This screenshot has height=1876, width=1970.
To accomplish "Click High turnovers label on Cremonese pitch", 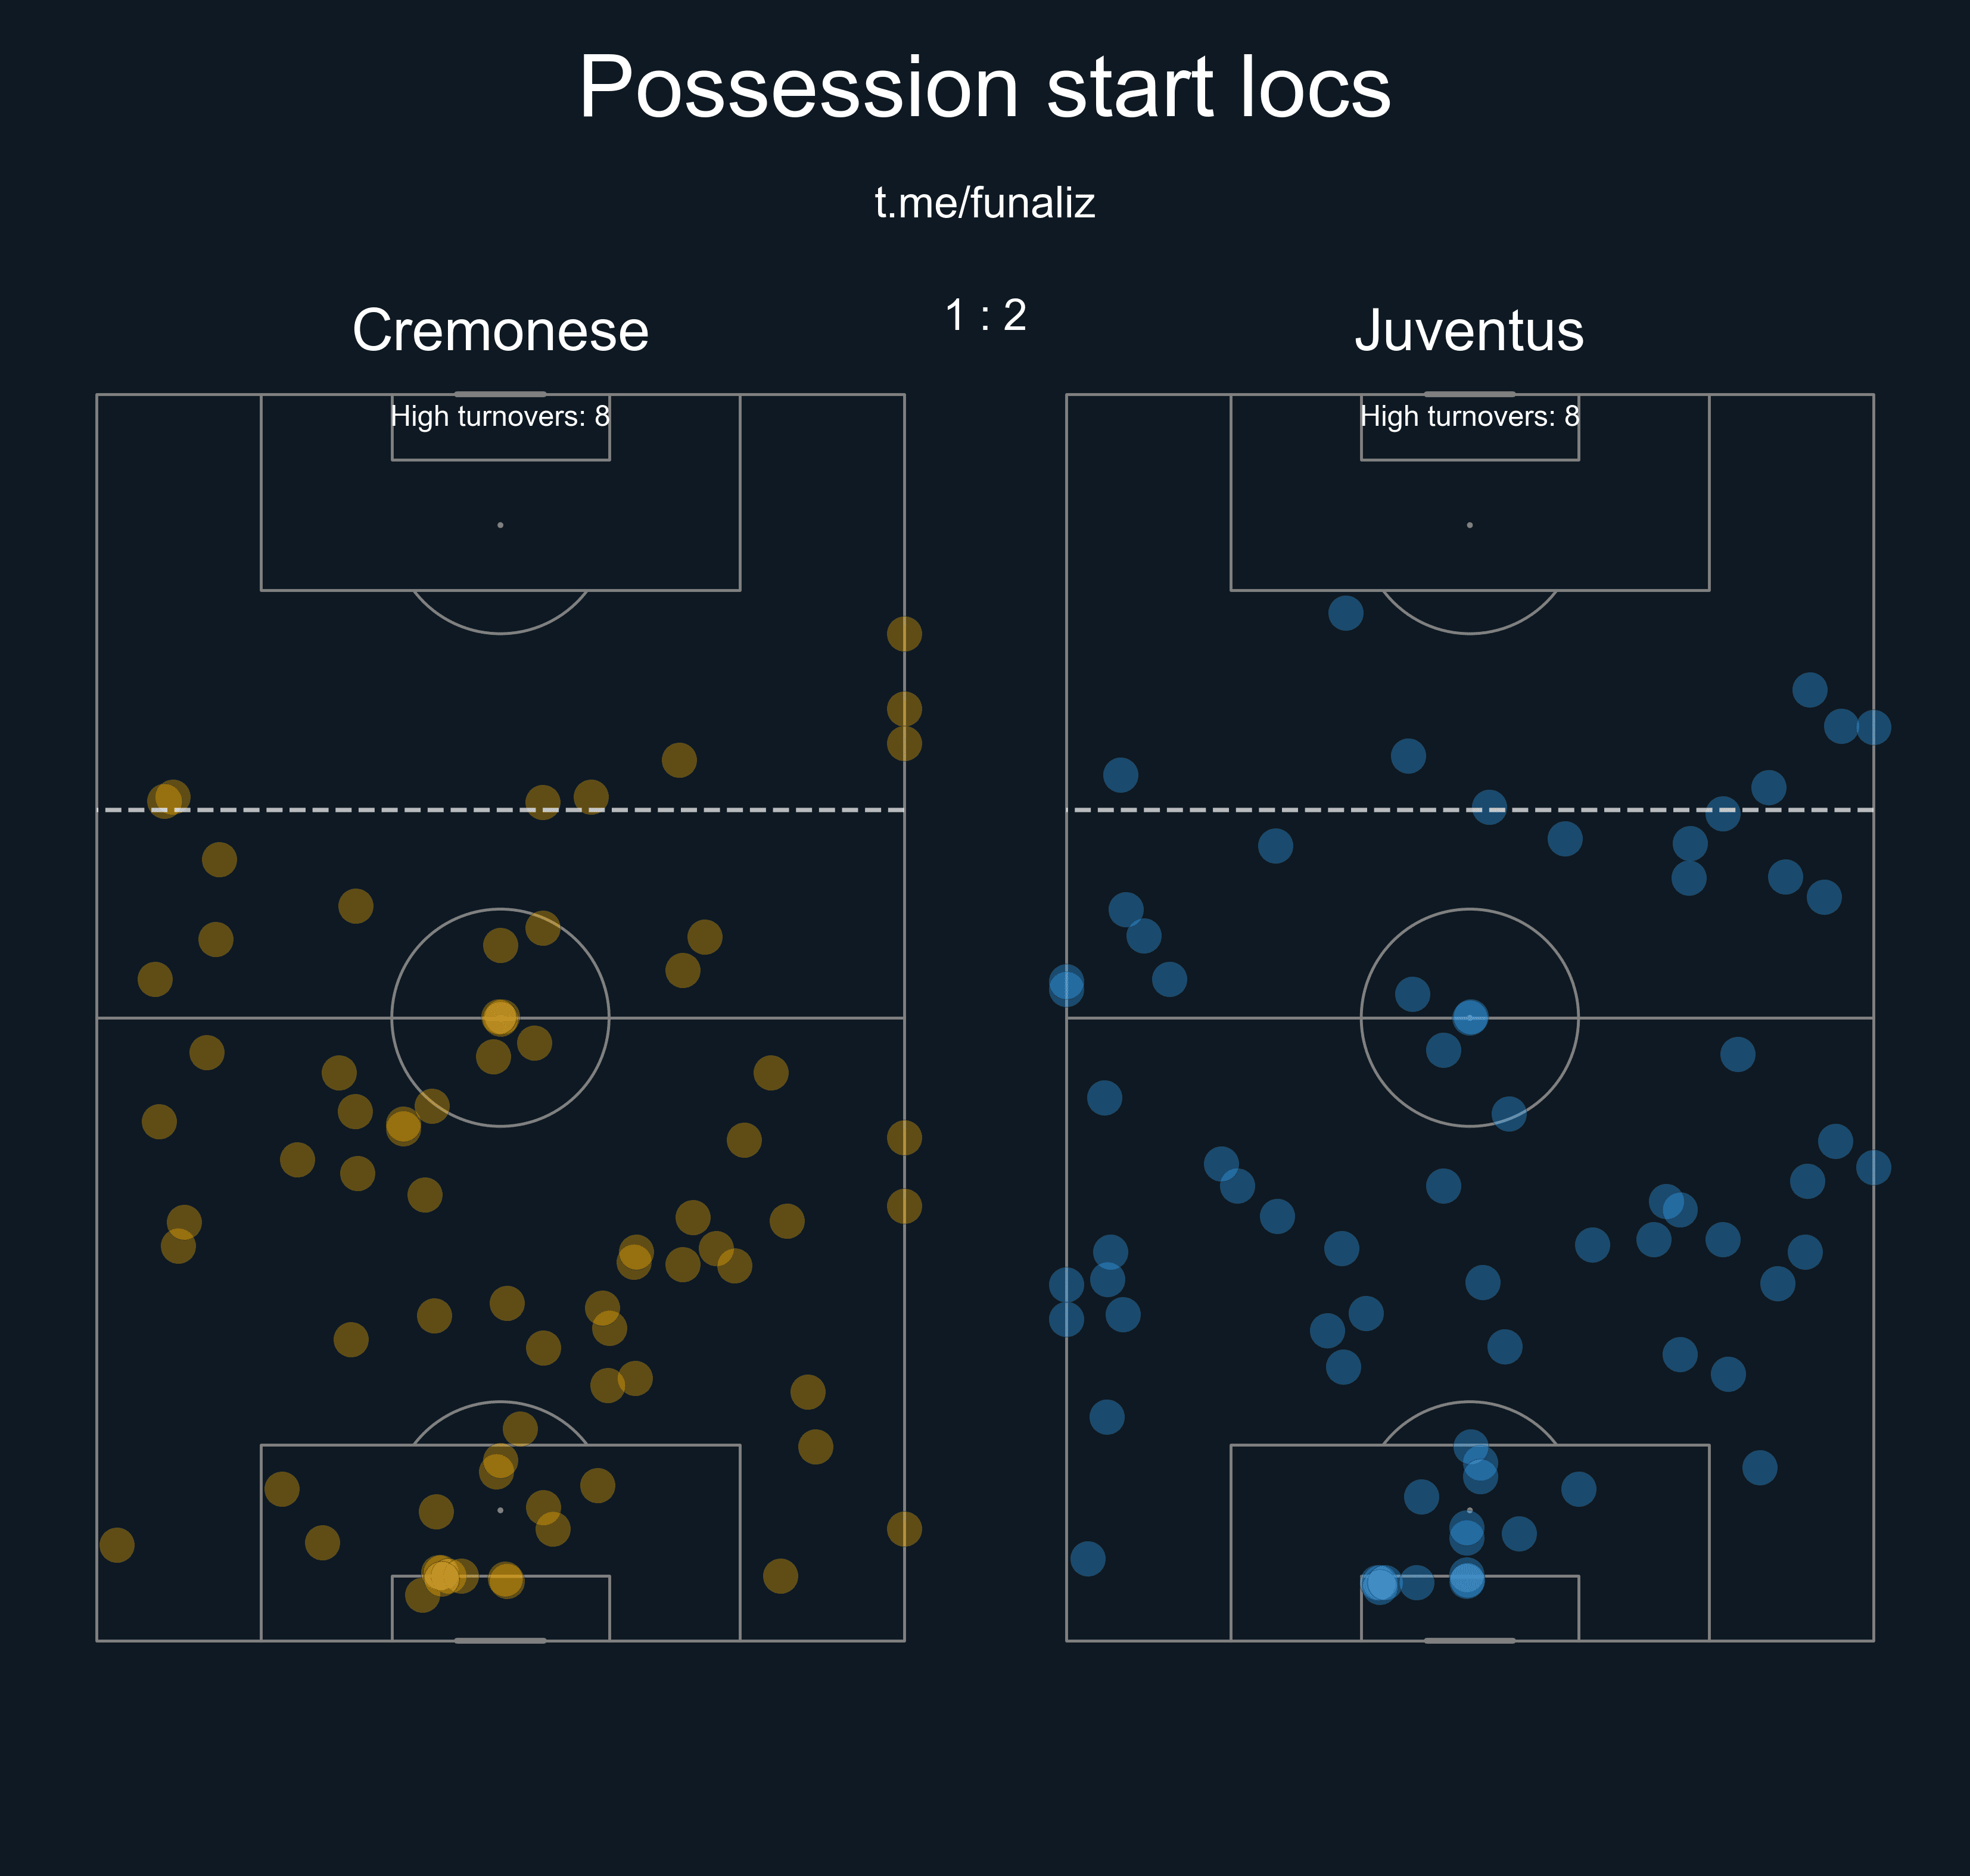I will tap(500, 416).
